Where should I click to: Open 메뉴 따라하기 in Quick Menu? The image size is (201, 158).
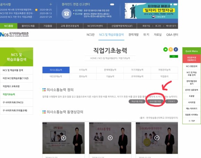click(x=192, y=109)
